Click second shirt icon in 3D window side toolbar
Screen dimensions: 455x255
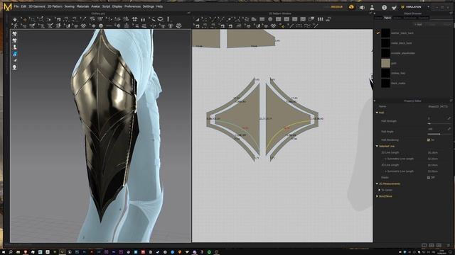[14, 40]
